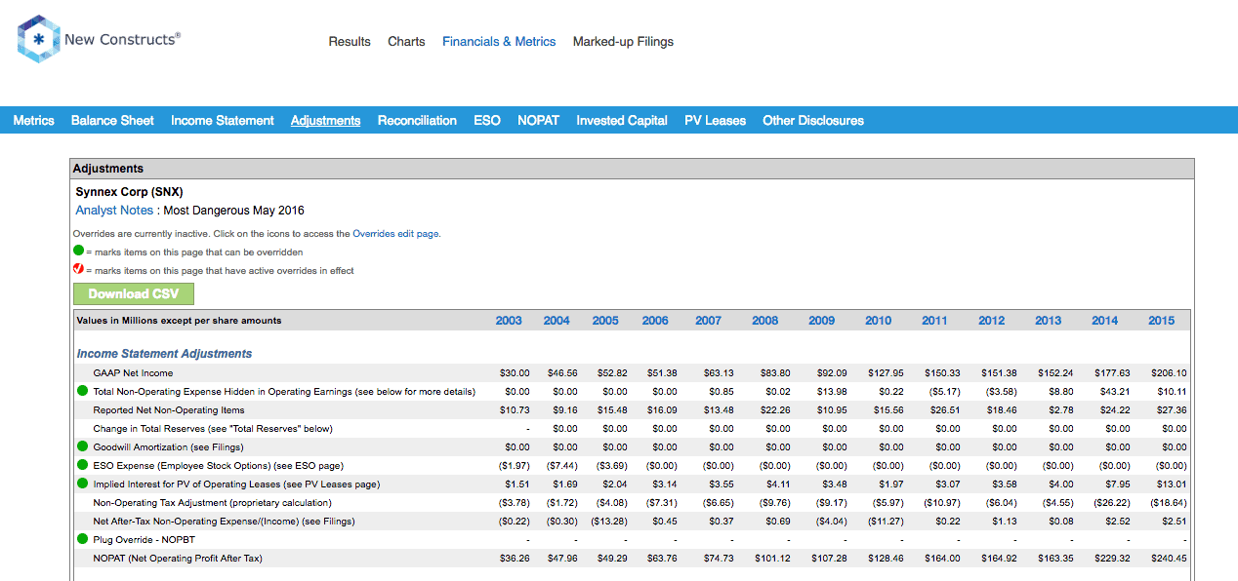Click NOPAT 2003 value $36.26
The width and height of the screenshot is (1238, 581).
pyautogui.click(x=515, y=559)
